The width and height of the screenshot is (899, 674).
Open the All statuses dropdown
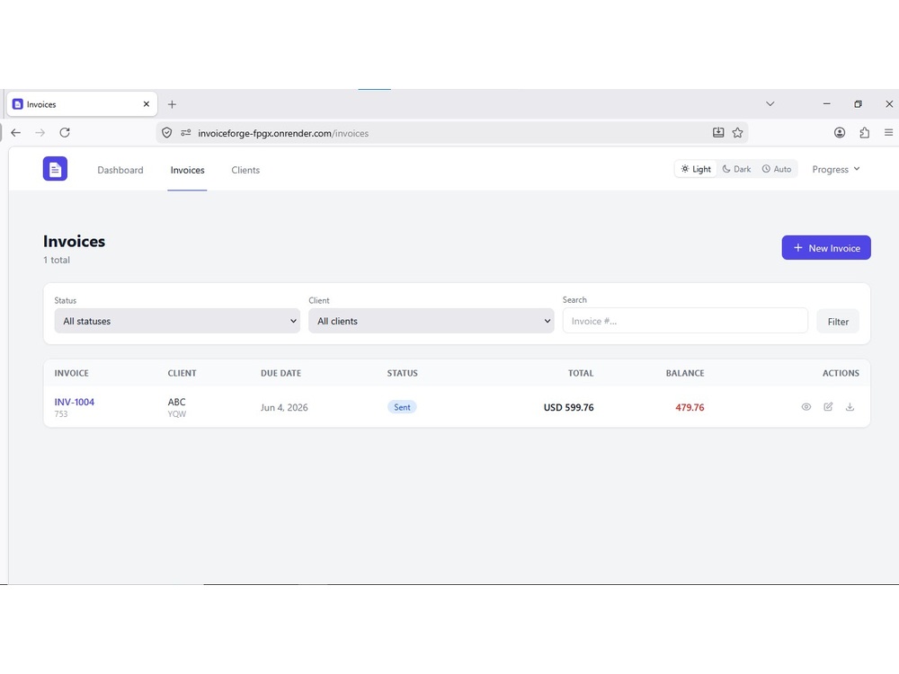pyautogui.click(x=177, y=321)
